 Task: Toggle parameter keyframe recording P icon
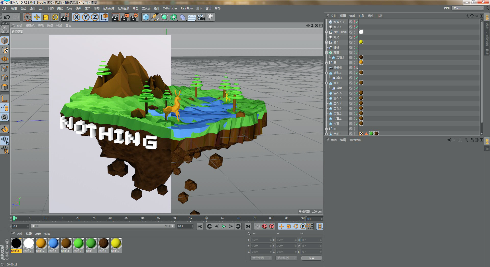pyautogui.click(x=303, y=226)
